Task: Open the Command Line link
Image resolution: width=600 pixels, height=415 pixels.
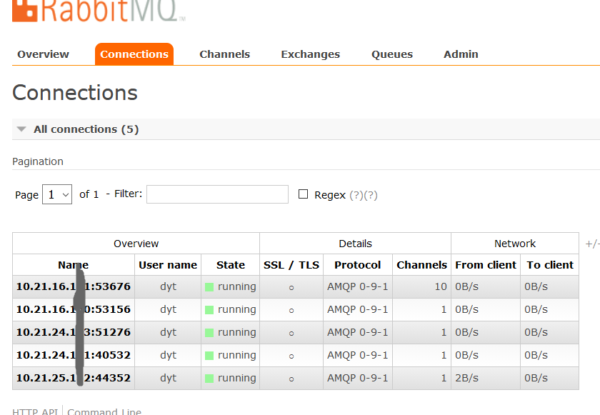Action: (x=104, y=411)
